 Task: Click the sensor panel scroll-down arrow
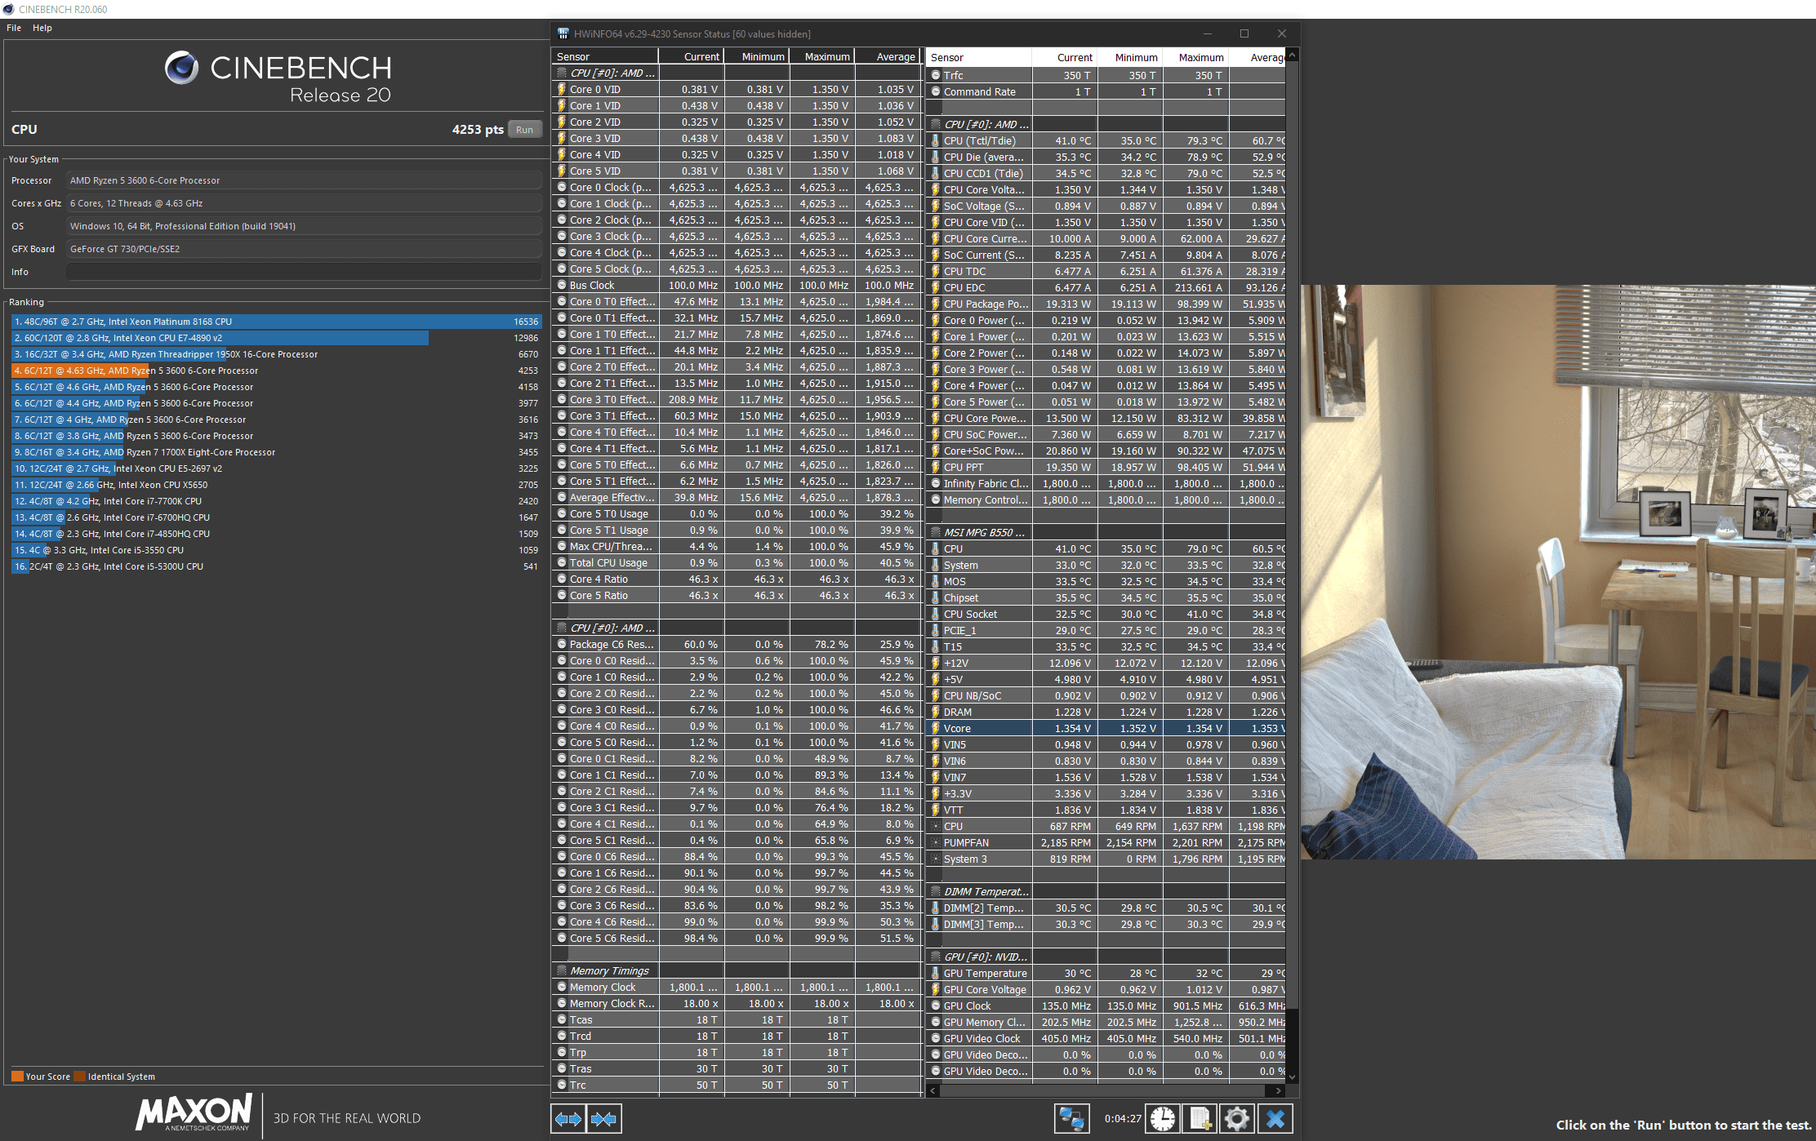[1293, 1077]
